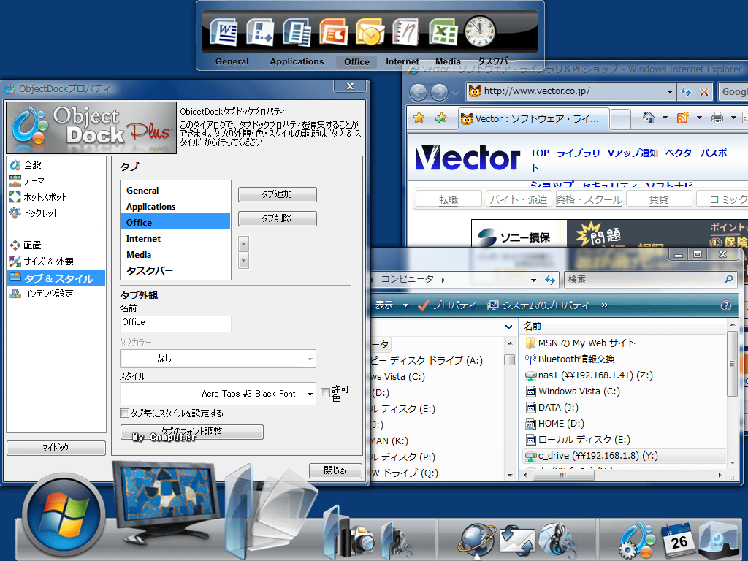Switch to the General tab on the dock
Screen dimensions: 748x561
(x=232, y=61)
